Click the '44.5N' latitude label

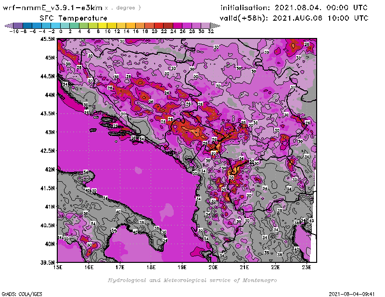pyautogui.click(x=47, y=76)
